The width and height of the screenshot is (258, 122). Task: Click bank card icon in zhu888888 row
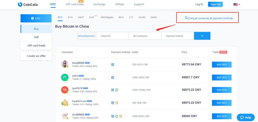pyautogui.click(x=120, y=116)
